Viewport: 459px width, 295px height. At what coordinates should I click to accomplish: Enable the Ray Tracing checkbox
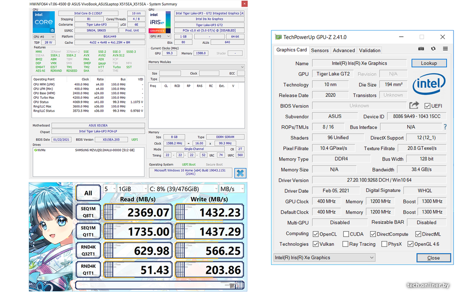pos(345,244)
